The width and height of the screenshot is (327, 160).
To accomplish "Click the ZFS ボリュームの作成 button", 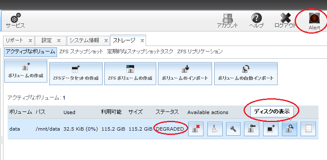I will pos(130,74).
